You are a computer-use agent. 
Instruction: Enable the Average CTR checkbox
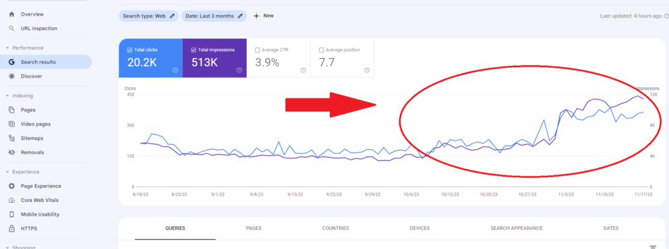[257, 50]
